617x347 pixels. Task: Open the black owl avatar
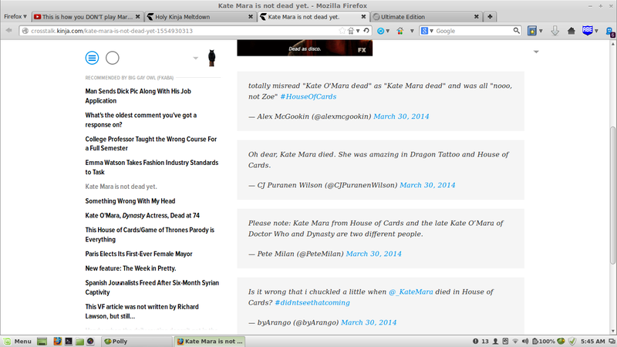(x=211, y=58)
